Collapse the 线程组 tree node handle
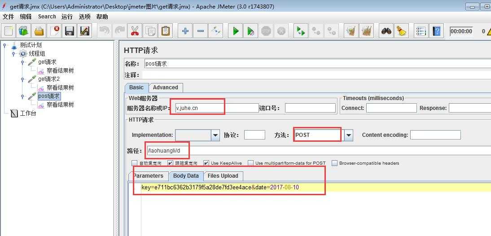This screenshot has width=491, height=236. (13, 54)
